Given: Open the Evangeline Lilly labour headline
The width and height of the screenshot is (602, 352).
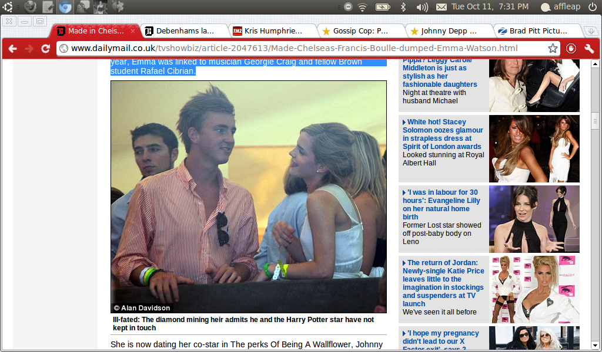Looking at the screenshot, I should point(442,205).
